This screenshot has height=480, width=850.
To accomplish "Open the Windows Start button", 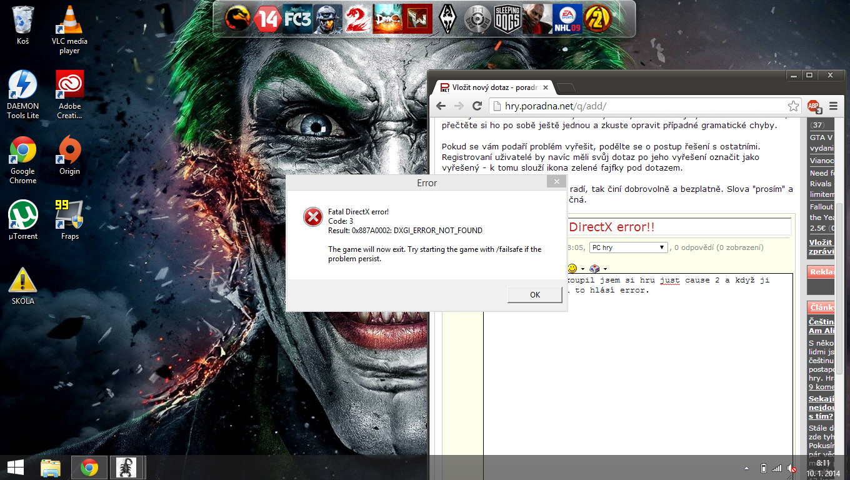I will [16, 467].
